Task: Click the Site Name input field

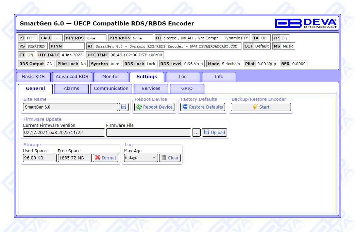Action: (x=70, y=107)
